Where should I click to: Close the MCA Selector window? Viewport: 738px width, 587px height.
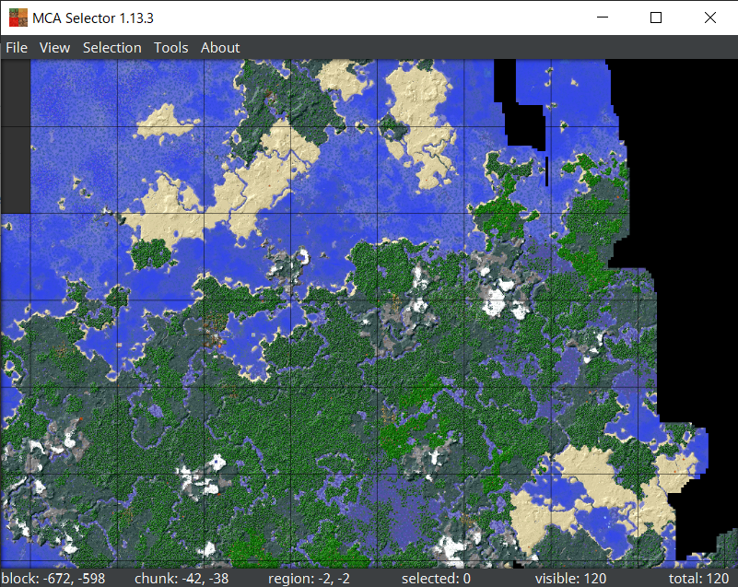[710, 18]
